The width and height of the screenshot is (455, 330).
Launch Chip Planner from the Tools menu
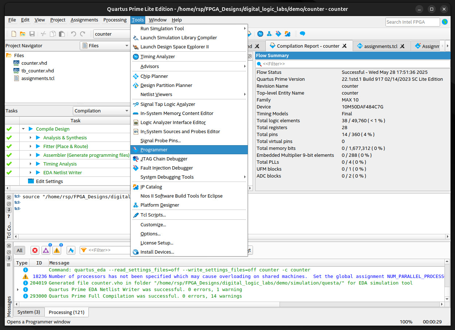click(x=154, y=76)
